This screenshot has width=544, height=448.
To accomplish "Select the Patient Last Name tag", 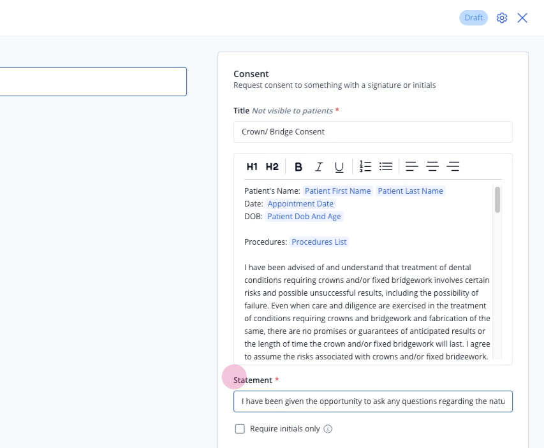I will [x=411, y=191].
